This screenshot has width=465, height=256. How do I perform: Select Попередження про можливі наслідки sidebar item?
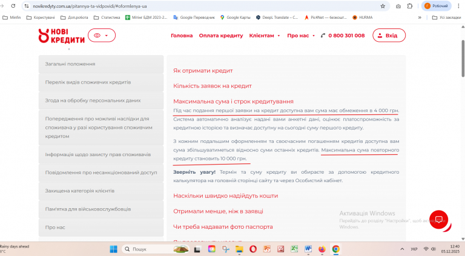[101, 128]
